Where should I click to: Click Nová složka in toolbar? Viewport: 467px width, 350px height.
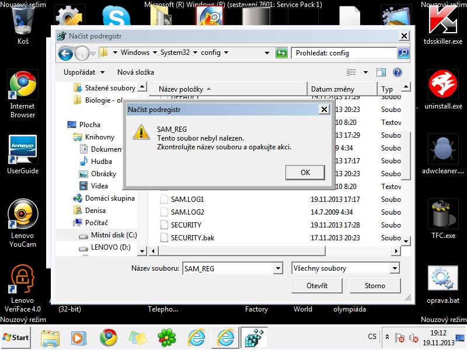(x=135, y=72)
